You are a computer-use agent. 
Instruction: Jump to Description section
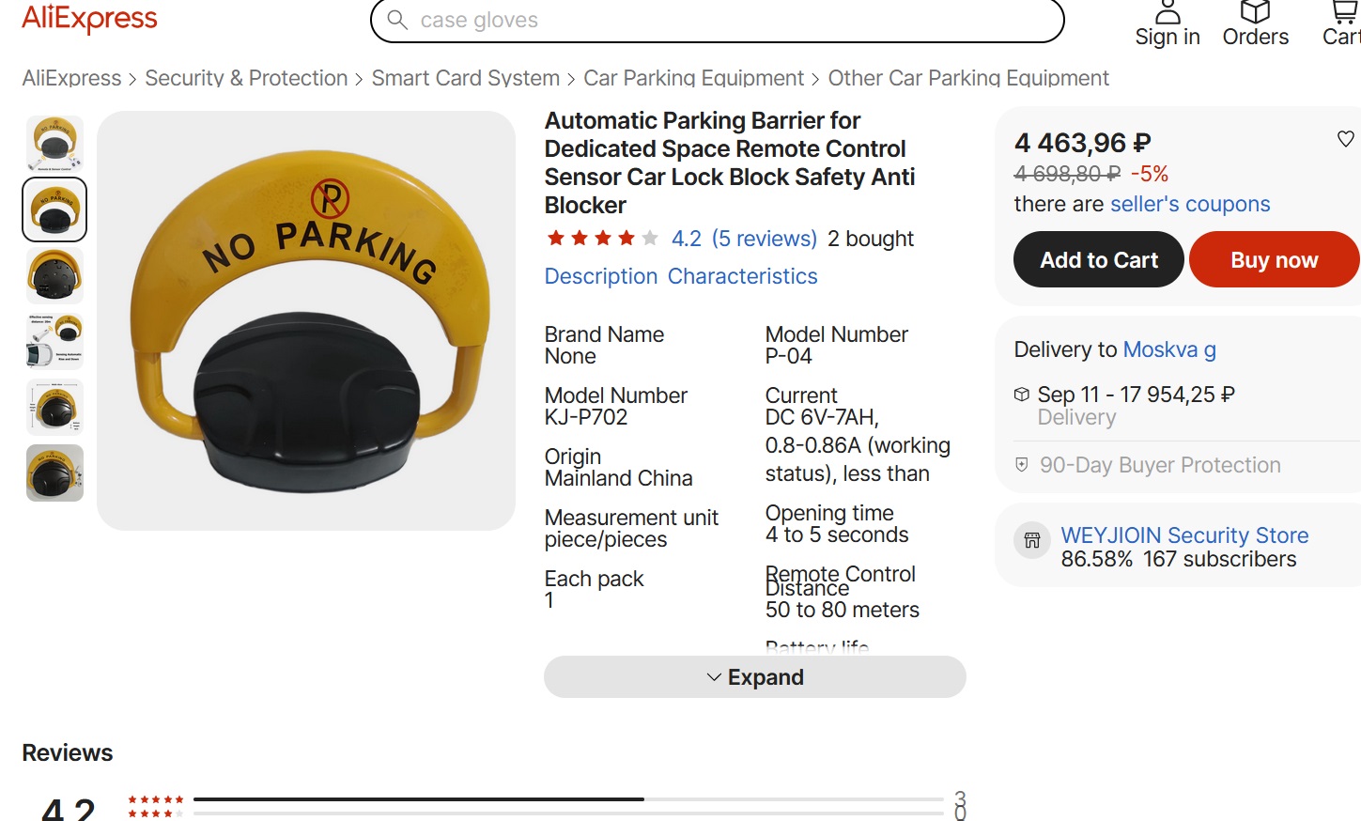tap(601, 276)
